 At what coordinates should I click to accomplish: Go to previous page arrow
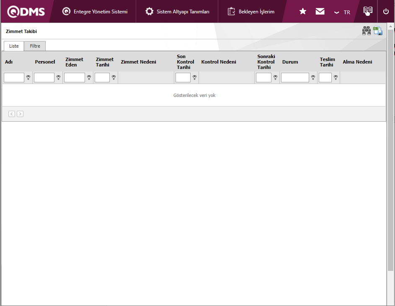click(12, 114)
